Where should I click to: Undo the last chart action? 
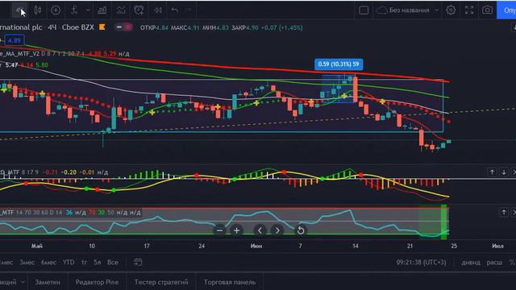(x=175, y=10)
